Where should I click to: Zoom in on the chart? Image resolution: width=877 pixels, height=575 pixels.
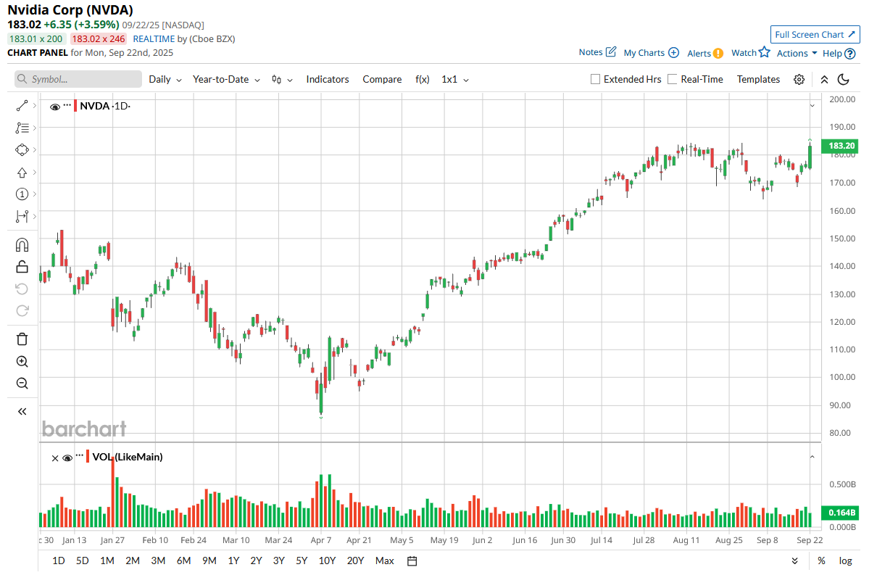click(x=22, y=361)
